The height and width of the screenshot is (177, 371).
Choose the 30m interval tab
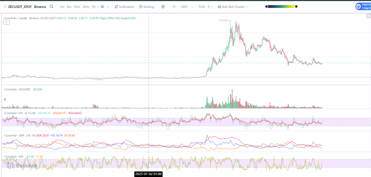86,7
